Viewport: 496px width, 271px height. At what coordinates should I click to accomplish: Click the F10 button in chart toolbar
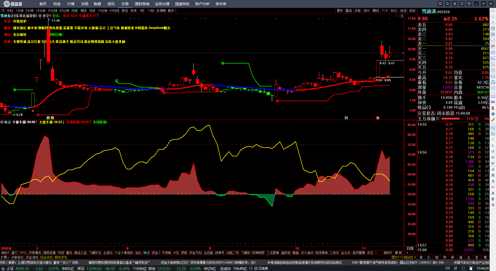[x=385, y=11]
